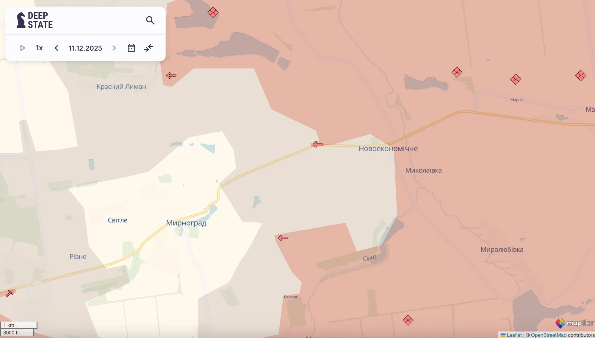
Task: Collapse the timeline panel with arrows icon
Action: click(x=148, y=48)
